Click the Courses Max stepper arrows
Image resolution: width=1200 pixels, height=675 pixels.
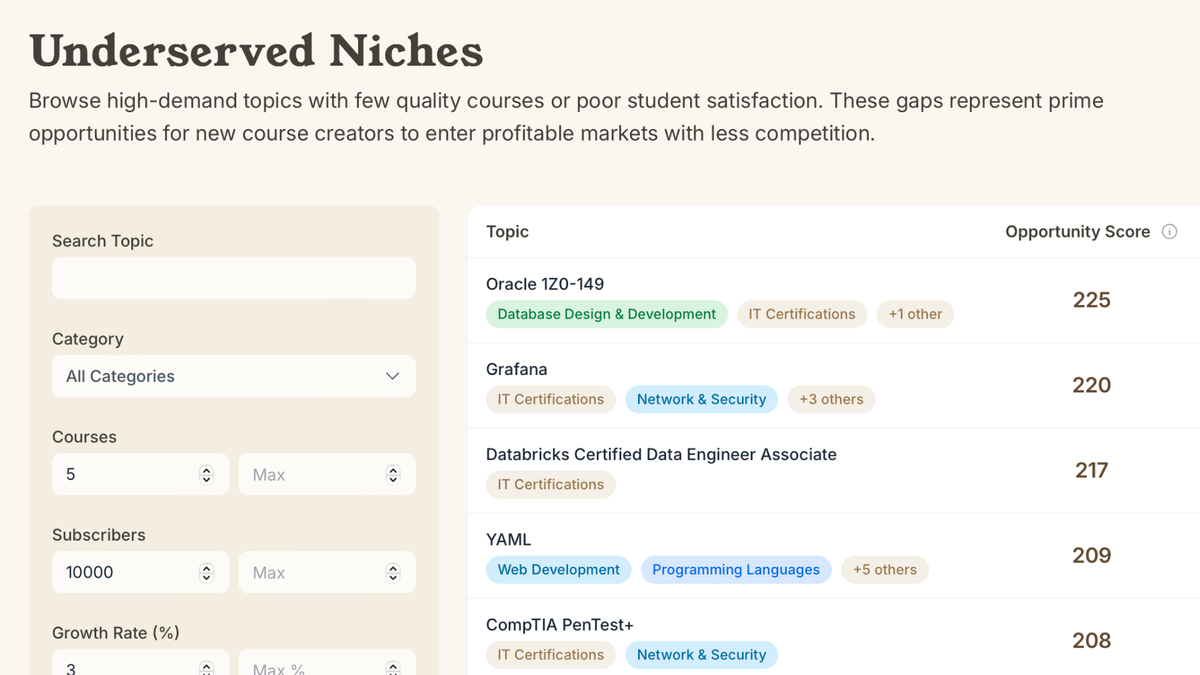[x=393, y=475]
